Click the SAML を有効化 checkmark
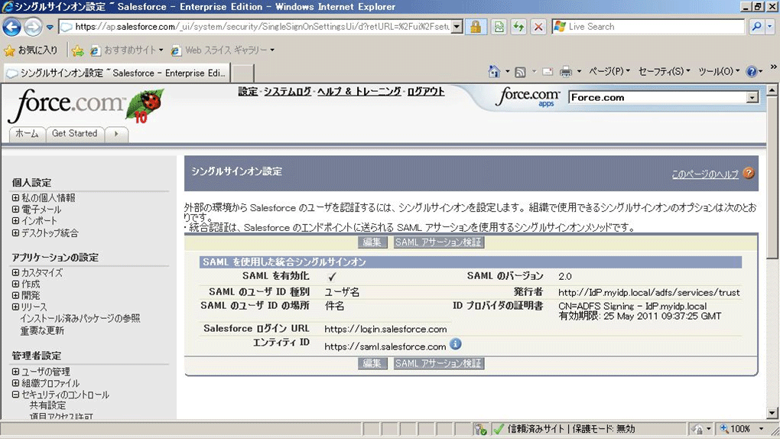The image size is (780, 439). [x=332, y=277]
